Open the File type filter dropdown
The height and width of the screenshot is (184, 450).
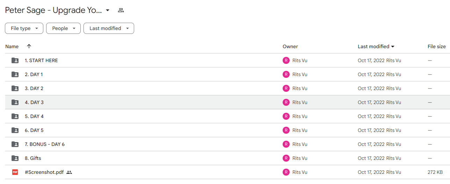click(x=24, y=28)
